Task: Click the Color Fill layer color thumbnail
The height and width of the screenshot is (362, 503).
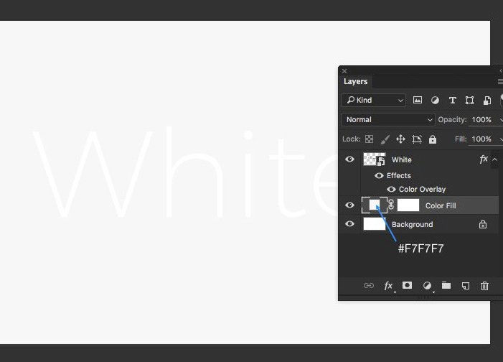Action: [374, 205]
